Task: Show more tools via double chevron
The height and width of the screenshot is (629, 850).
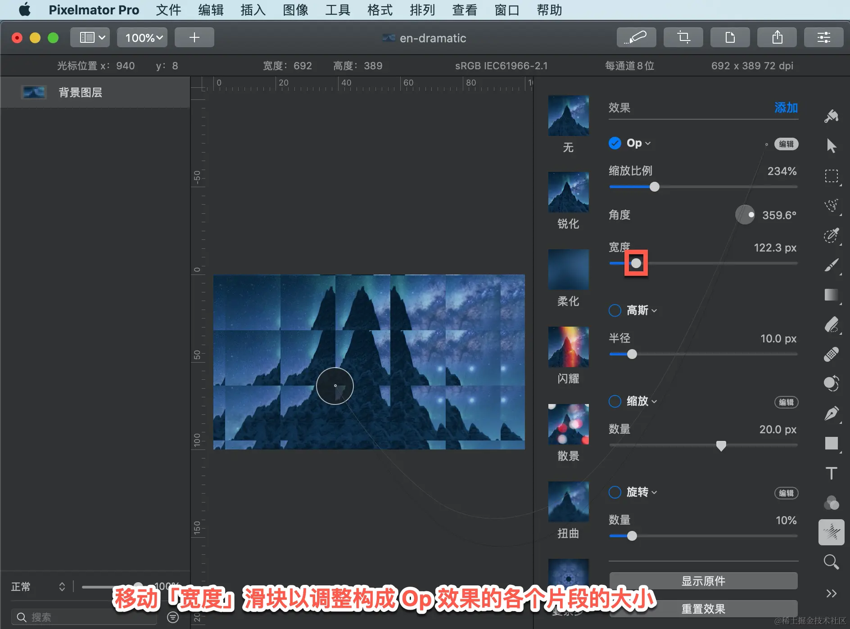Action: tap(831, 593)
